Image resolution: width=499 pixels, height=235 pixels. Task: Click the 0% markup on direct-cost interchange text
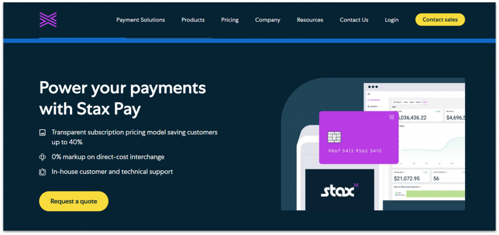coord(108,157)
